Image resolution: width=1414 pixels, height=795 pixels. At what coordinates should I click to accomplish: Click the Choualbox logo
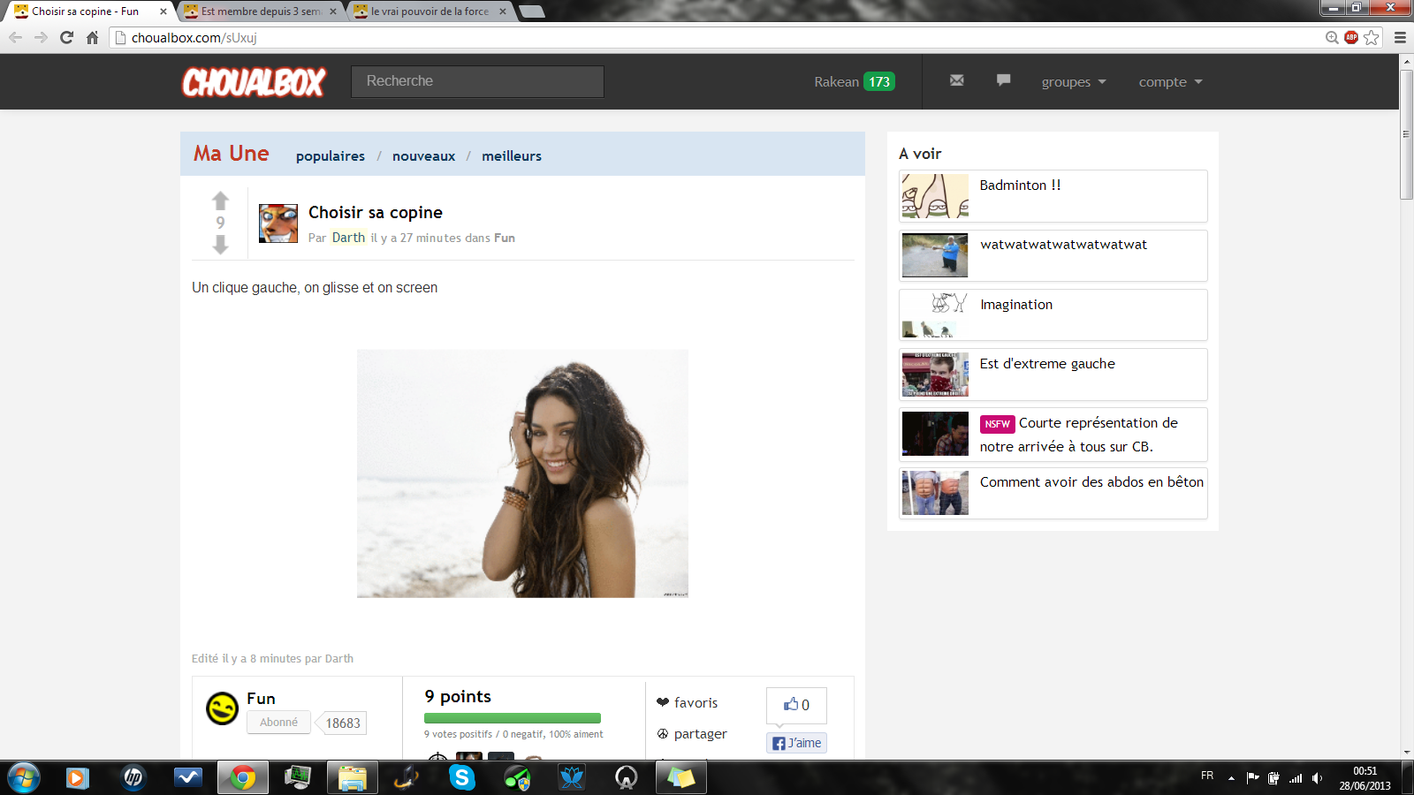click(255, 82)
